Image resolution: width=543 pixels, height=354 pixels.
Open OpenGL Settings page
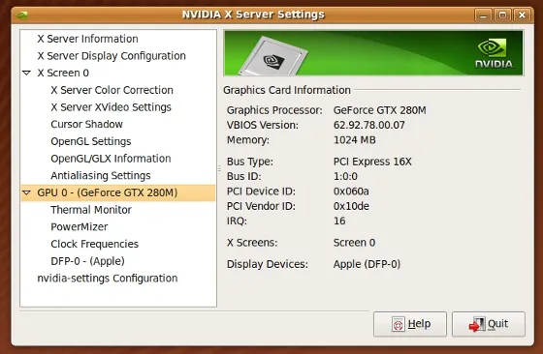91,141
